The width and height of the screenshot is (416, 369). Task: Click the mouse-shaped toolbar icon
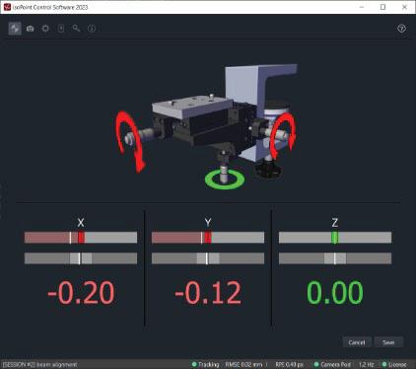(x=61, y=29)
